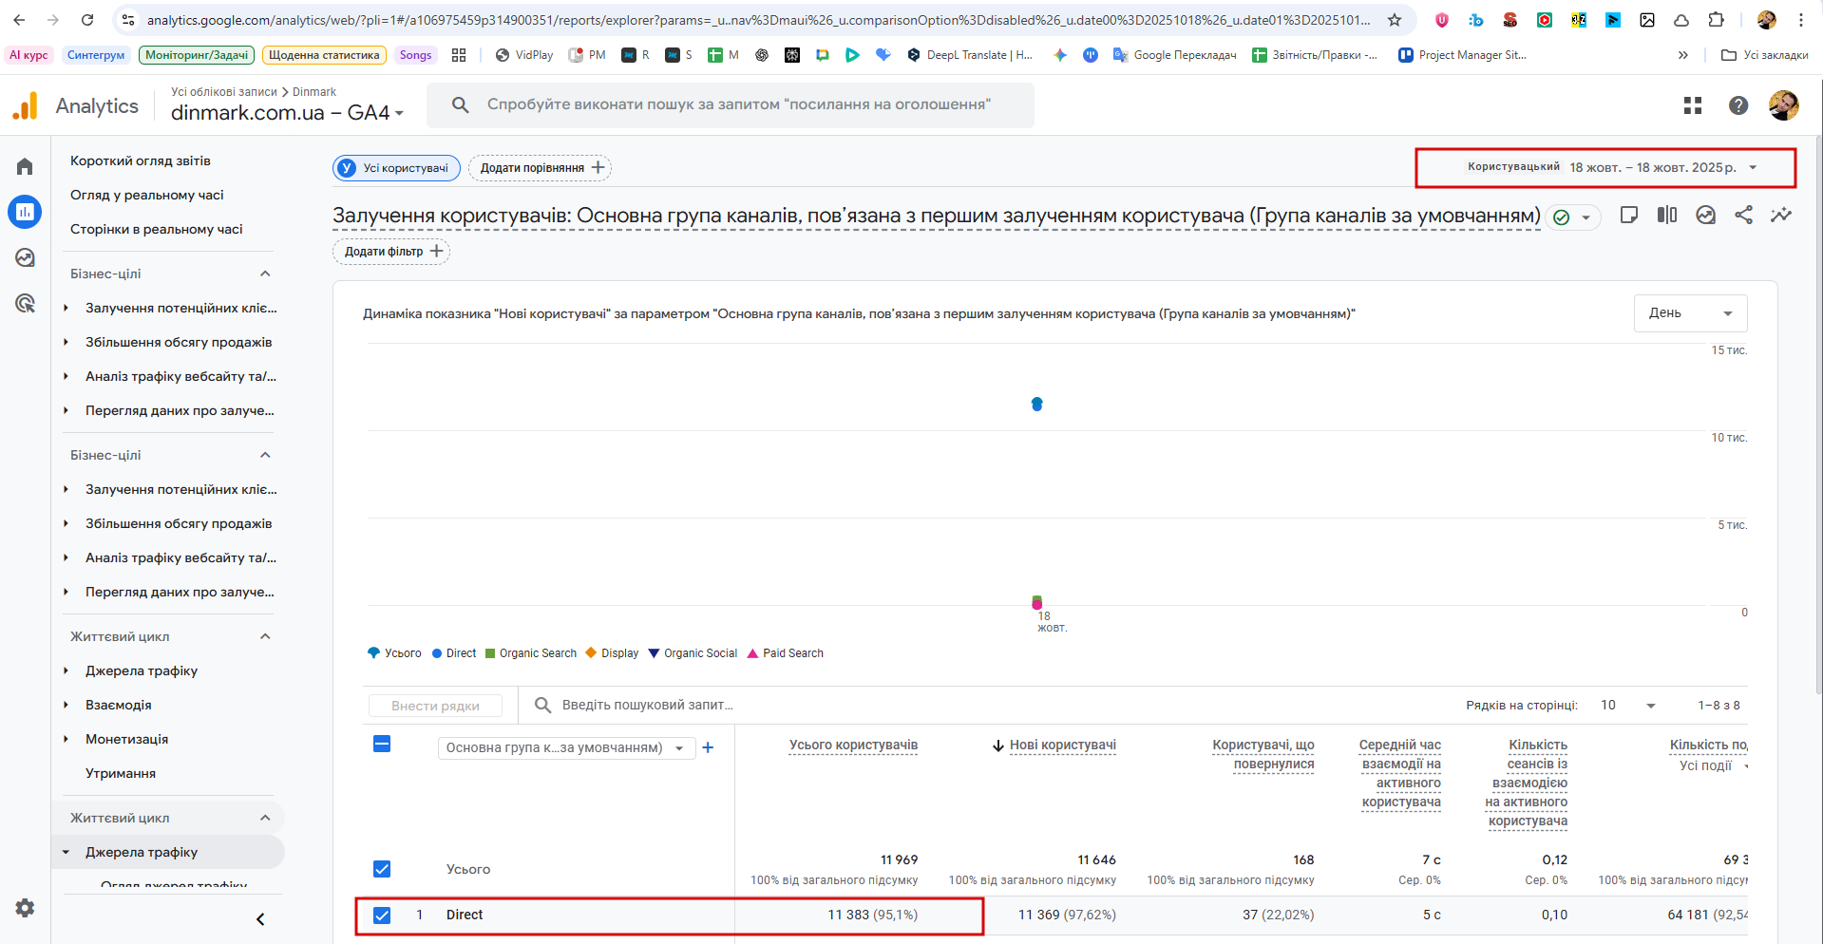Open the apps grid in bookmarks bar
This screenshot has width=1823, height=944.
pos(459,55)
